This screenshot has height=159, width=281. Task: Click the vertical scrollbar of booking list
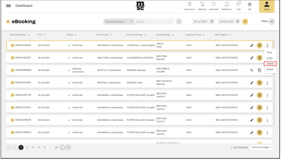[x=274, y=82]
